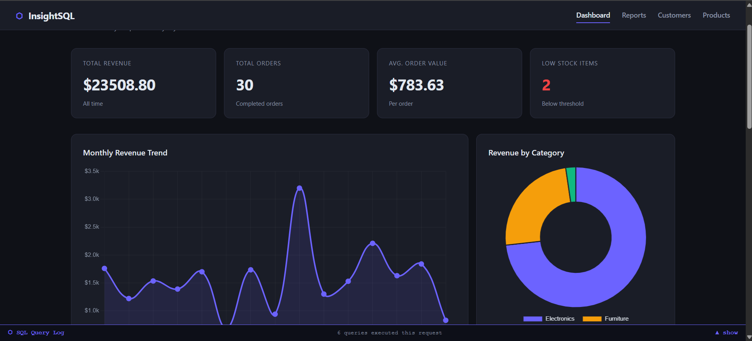752x341 pixels.
Task: Open the Dashboard tab
Action: pyautogui.click(x=593, y=15)
